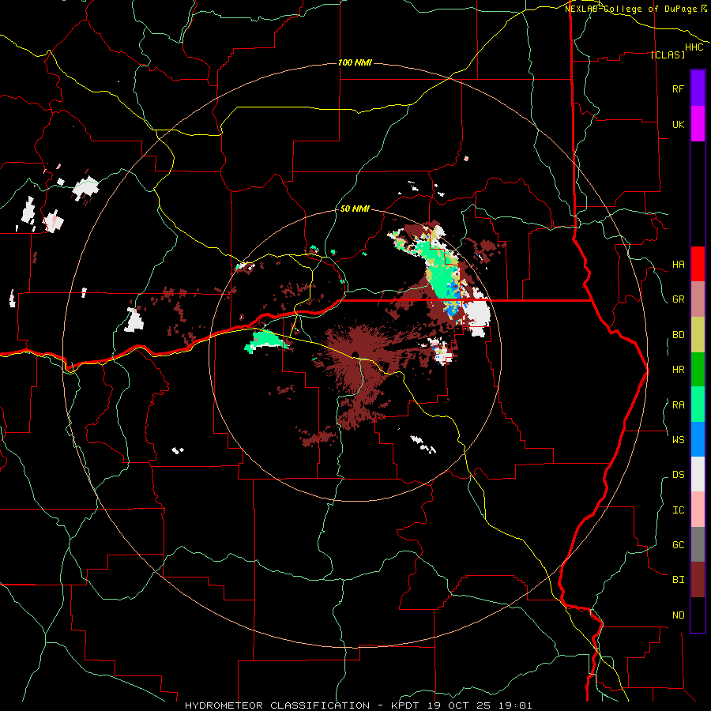Image resolution: width=711 pixels, height=711 pixels.
Task: Select the brown BI legend swatch
Action: tap(698, 580)
